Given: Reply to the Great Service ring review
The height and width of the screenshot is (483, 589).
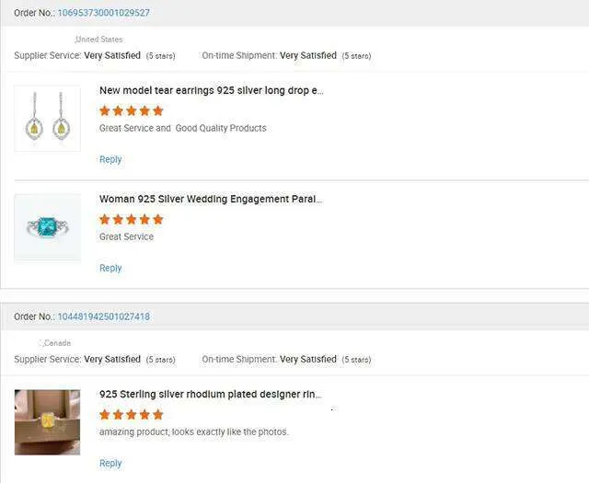Looking at the screenshot, I should pos(110,268).
